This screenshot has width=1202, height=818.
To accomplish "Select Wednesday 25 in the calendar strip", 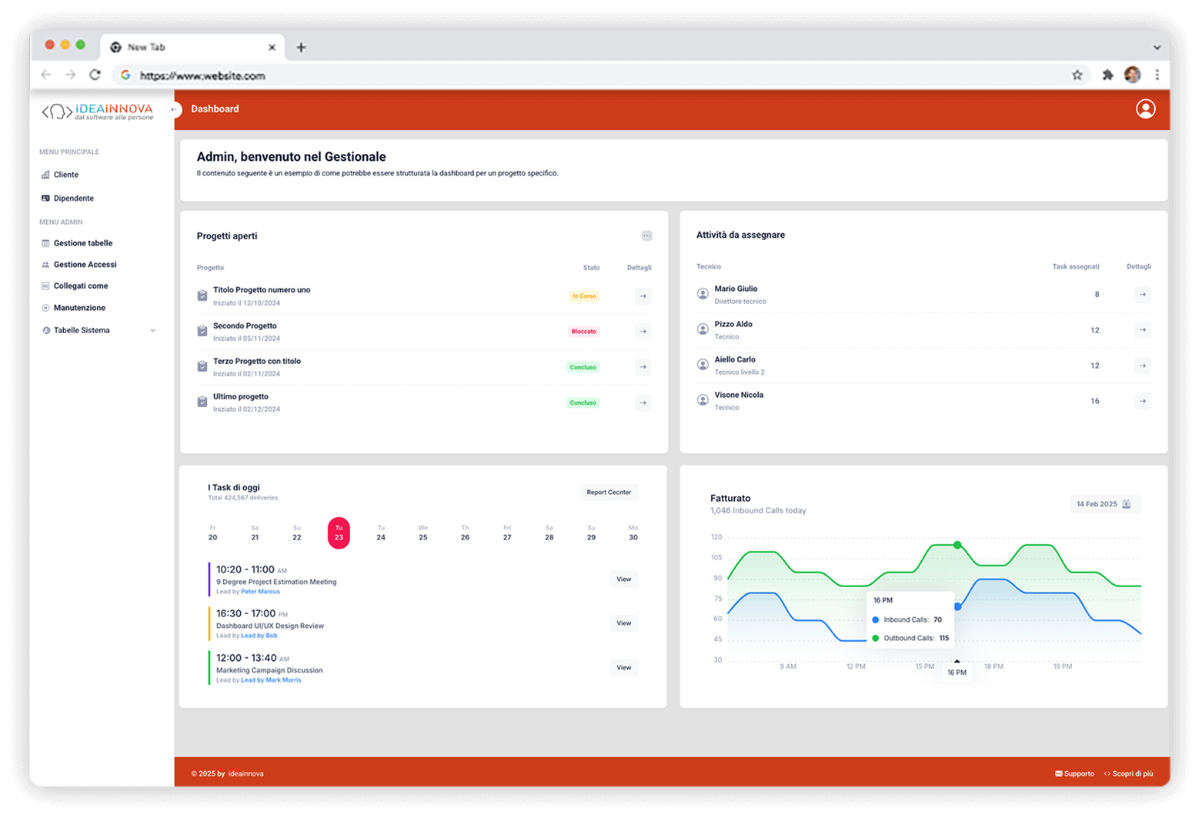I will pyautogui.click(x=422, y=533).
